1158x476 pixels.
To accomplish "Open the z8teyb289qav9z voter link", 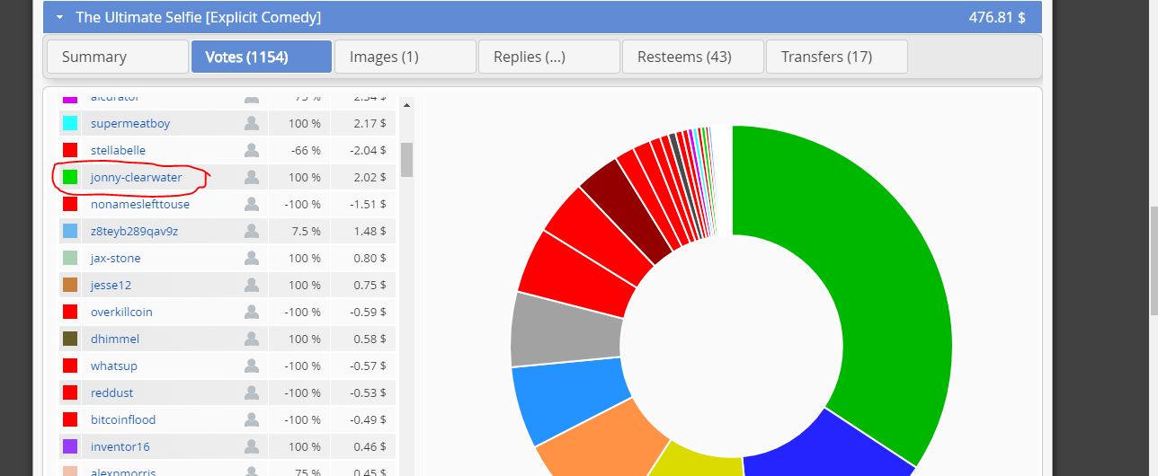I will tap(134, 231).
